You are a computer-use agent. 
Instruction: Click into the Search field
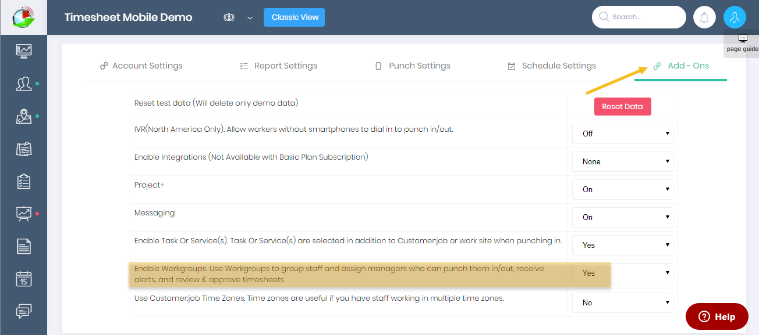639,17
